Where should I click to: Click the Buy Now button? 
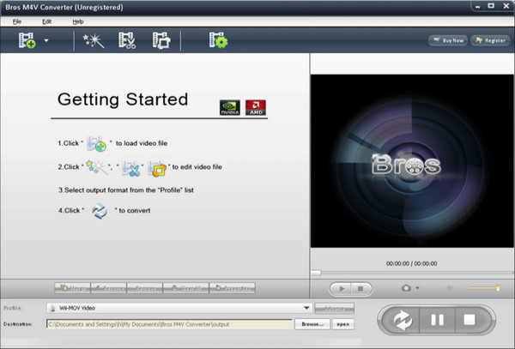pyautogui.click(x=448, y=40)
